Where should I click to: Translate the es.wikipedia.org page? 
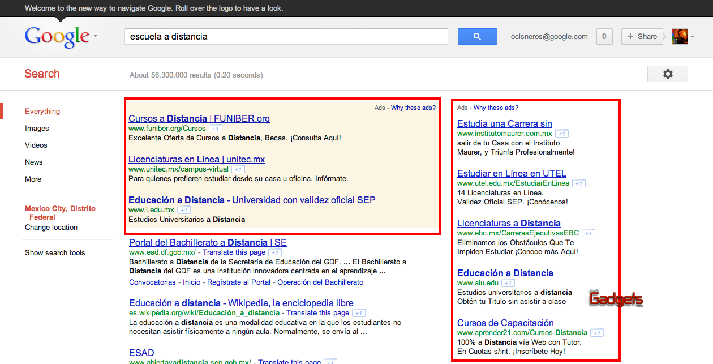point(318,313)
